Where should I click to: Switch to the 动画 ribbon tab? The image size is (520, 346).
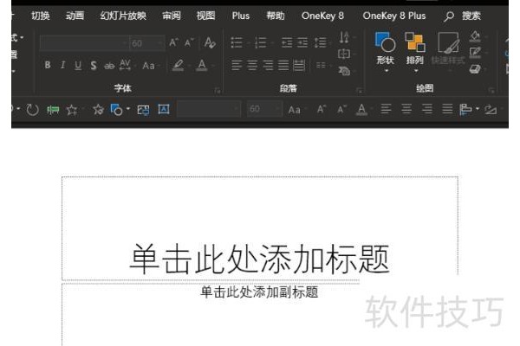(75, 16)
